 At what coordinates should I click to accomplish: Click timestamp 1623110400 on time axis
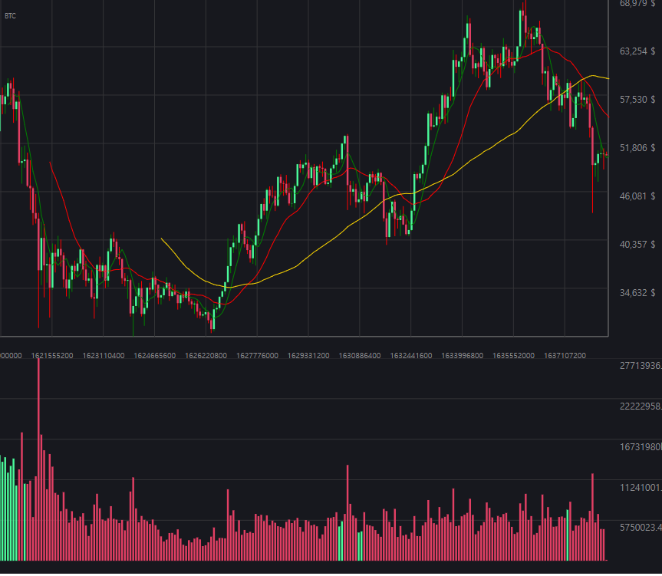click(104, 356)
